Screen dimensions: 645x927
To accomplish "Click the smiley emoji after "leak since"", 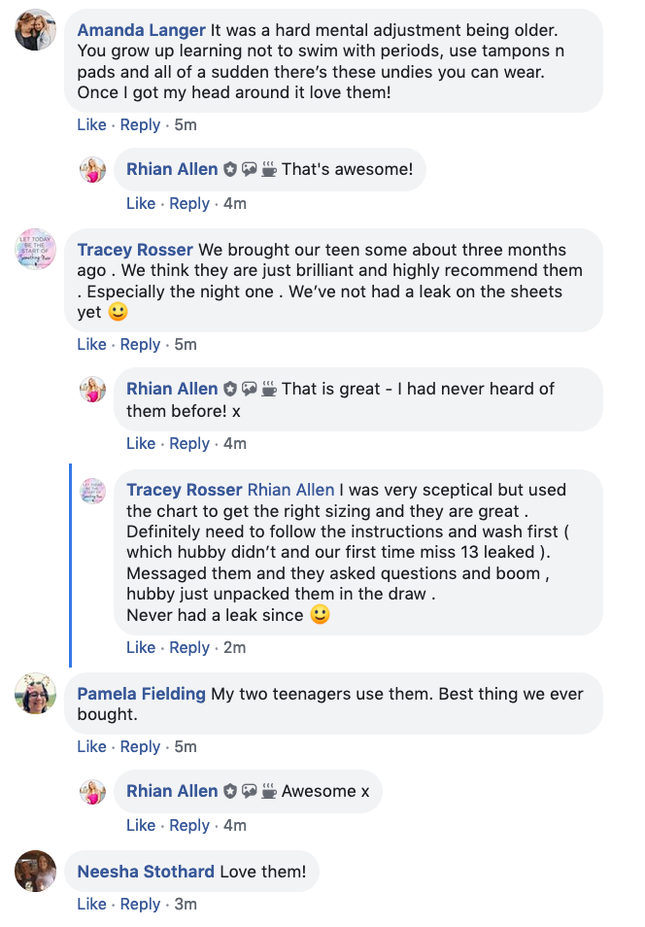I will pos(320,615).
